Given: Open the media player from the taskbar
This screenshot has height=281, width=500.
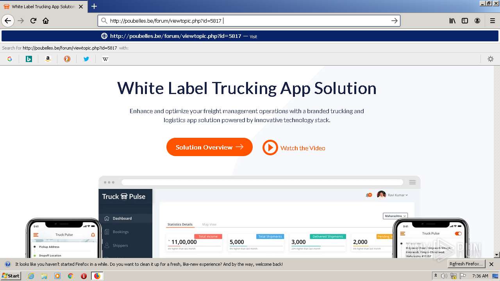Looking at the screenshot, I should 57,276.
